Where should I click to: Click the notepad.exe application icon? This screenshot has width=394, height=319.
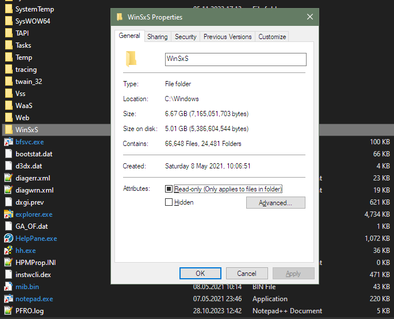tap(9, 299)
